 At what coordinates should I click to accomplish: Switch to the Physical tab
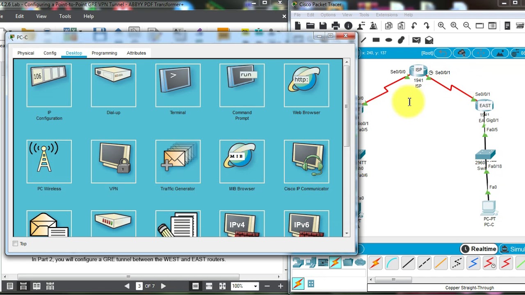pos(26,53)
